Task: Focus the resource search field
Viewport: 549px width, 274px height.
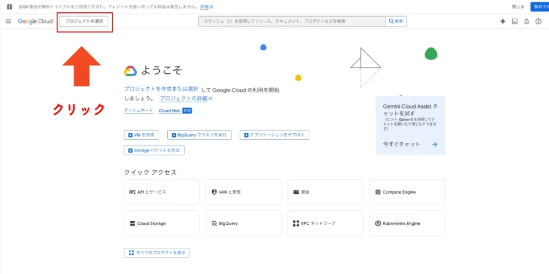Action: click(292, 21)
